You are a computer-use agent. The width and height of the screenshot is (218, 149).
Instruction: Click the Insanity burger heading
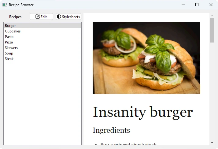click(x=142, y=112)
